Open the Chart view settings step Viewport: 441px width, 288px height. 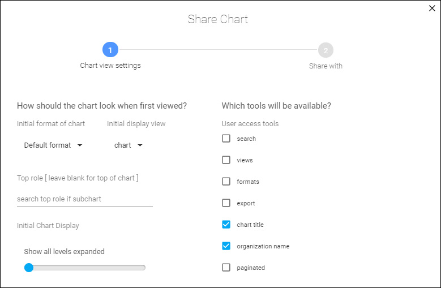(110, 66)
